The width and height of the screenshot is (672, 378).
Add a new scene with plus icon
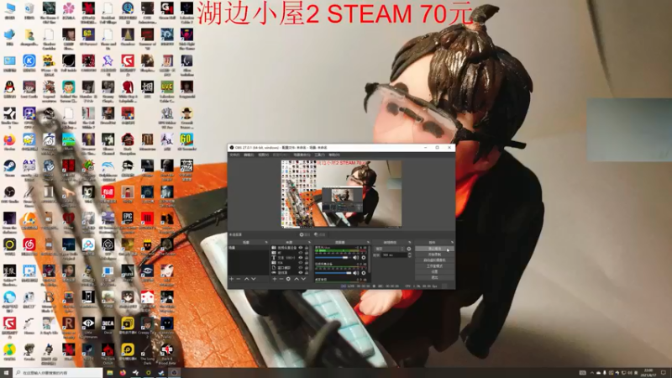point(232,279)
